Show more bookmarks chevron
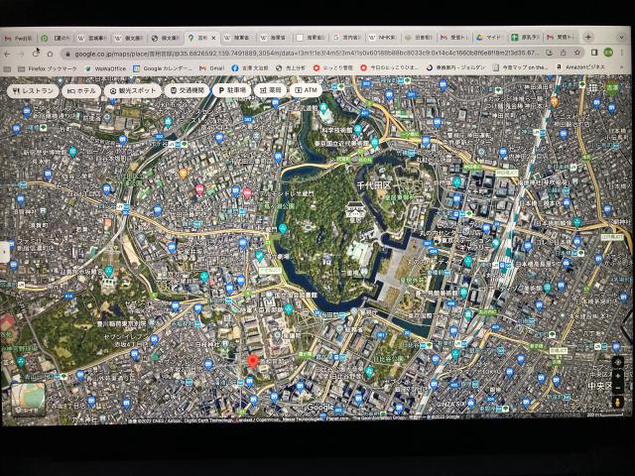Screen dimensions: 635x476 622,66
